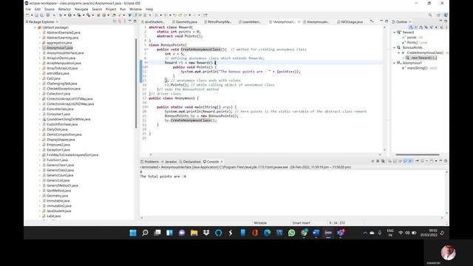Select AnonymousInterface.java in Package Explorer

click(x=65, y=52)
